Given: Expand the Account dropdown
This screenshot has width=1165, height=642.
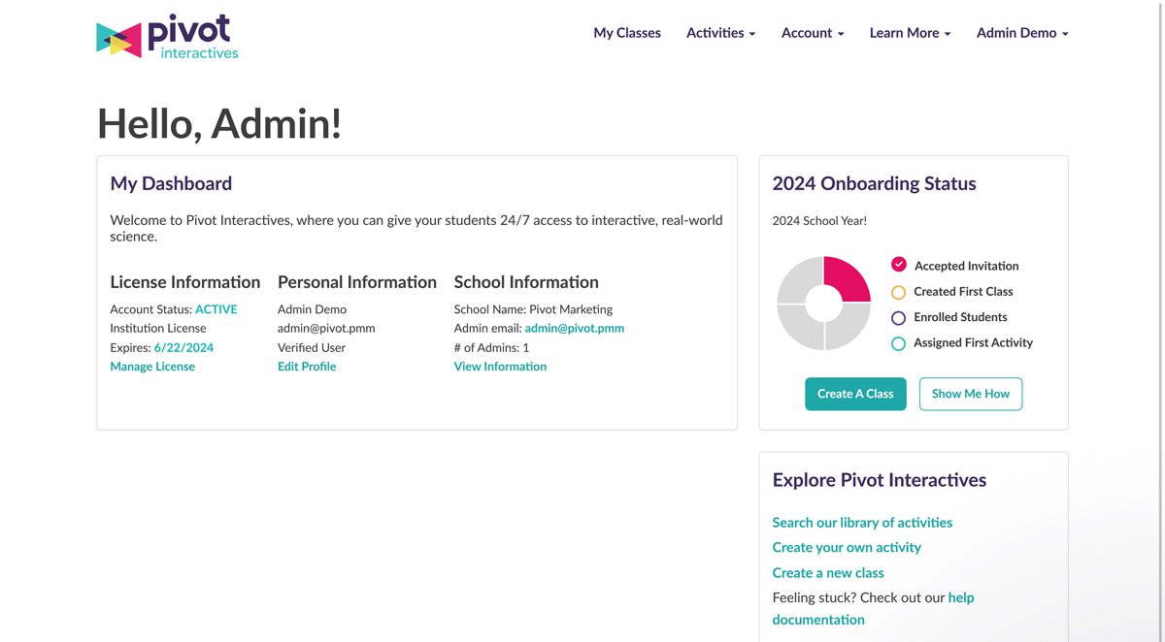Looking at the screenshot, I should [813, 33].
